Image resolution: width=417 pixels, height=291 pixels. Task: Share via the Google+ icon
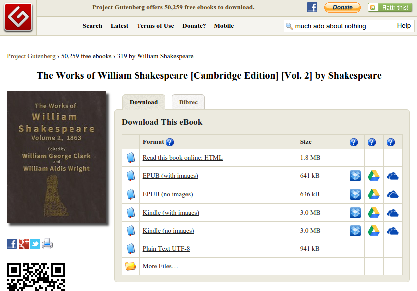point(24,244)
